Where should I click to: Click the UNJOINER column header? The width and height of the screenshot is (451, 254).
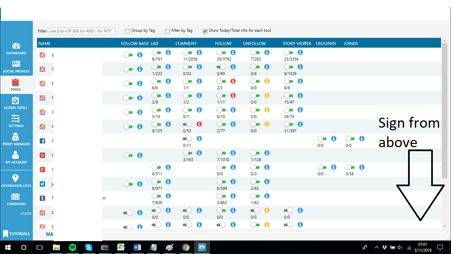coord(326,44)
